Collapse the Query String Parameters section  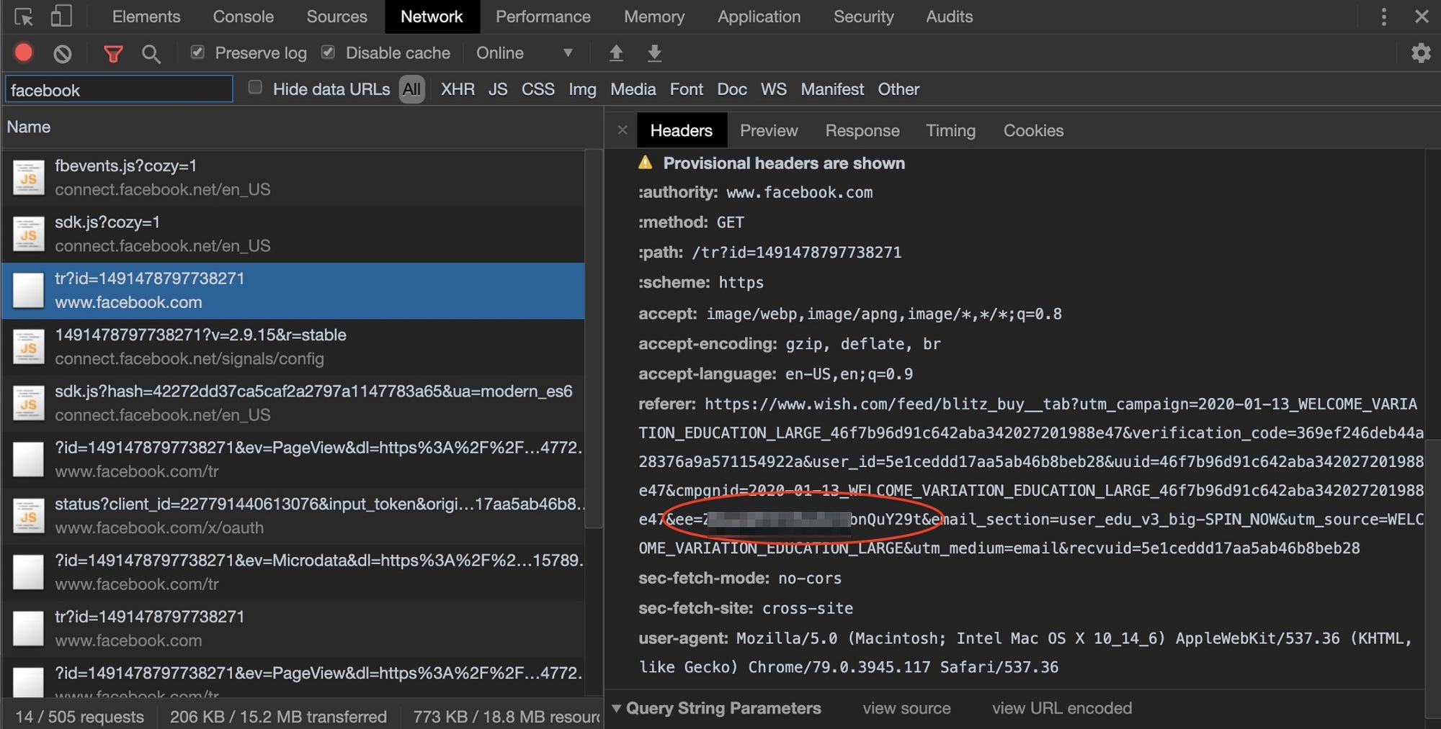coord(617,708)
